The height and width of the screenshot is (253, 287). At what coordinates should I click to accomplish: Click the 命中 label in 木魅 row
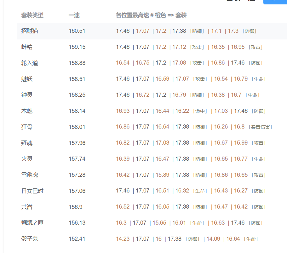[x=200, y=111]
